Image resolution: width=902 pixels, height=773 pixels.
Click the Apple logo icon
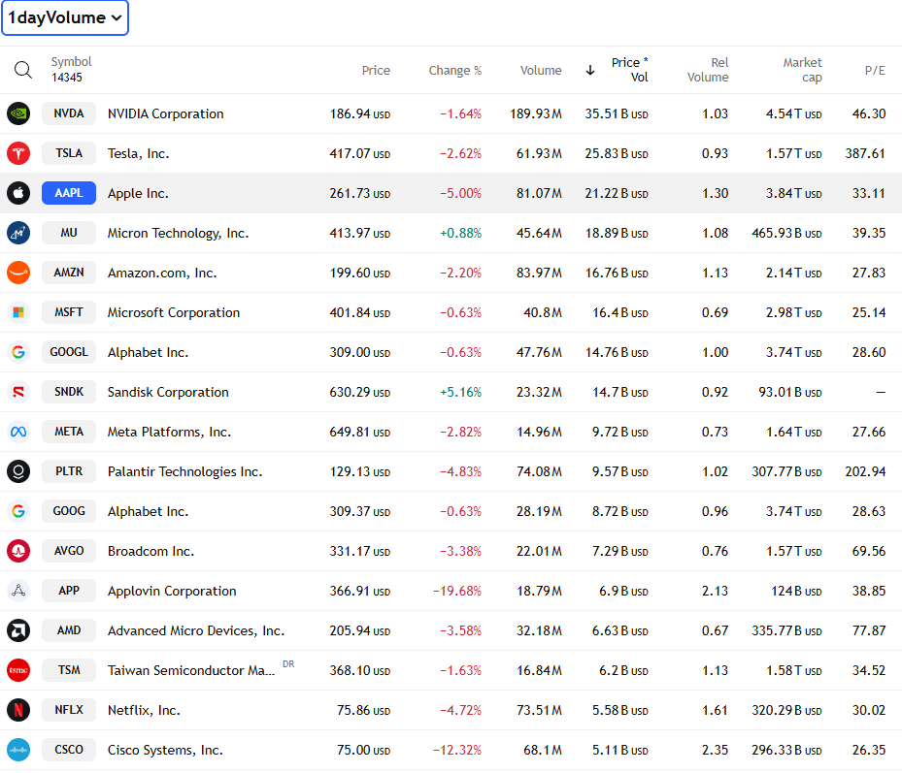click(x=18, y=193)
